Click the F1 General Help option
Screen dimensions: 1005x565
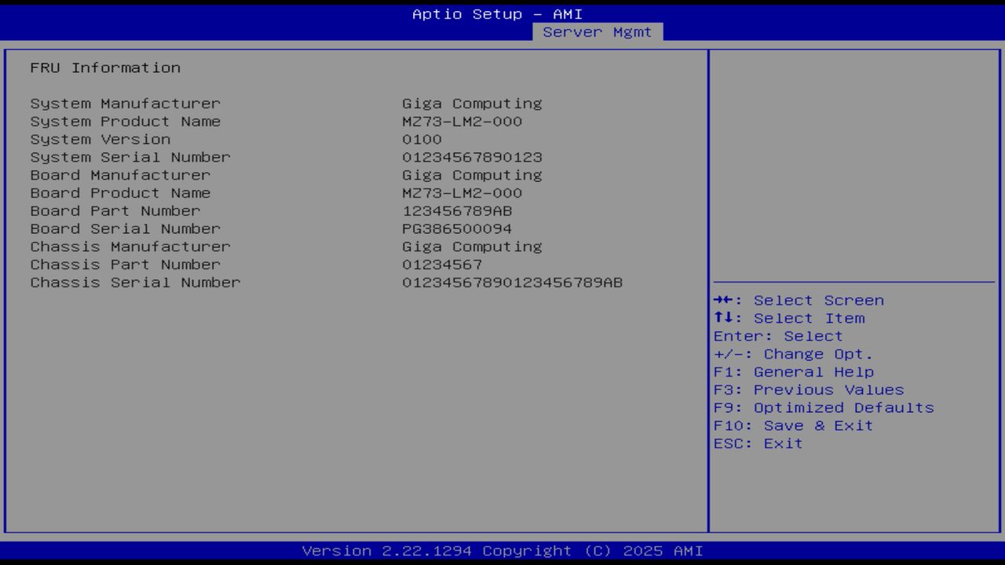(x=794, y=371)
